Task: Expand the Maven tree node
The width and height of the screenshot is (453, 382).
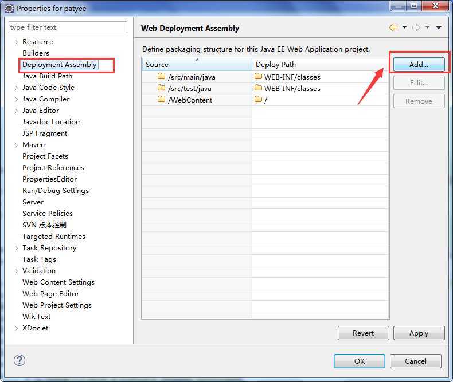Action: (x=16, y=145)
